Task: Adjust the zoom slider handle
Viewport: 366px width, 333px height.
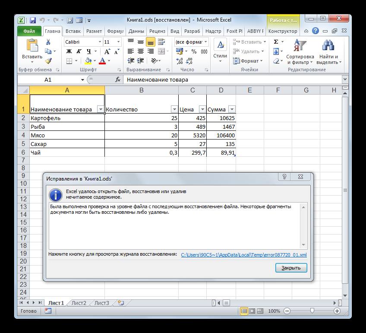Action: (312, 311)
